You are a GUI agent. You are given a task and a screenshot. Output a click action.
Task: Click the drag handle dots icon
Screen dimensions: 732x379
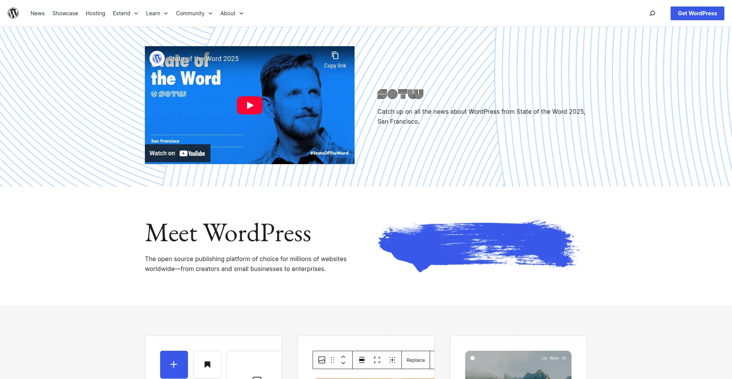[x=332, y=360]
